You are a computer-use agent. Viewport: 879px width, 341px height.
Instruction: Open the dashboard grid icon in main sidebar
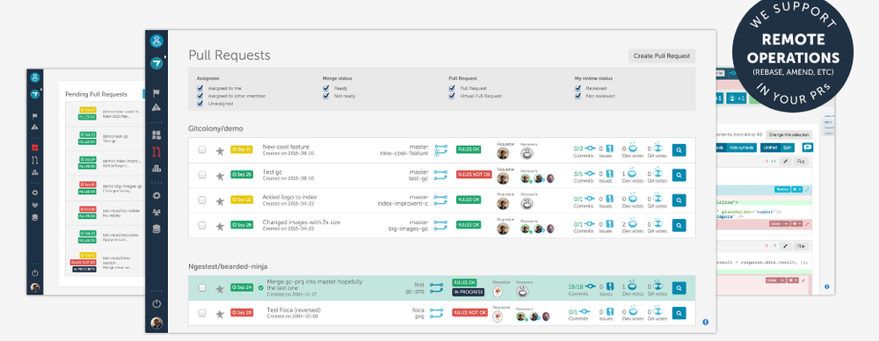[x=156, y=134]
